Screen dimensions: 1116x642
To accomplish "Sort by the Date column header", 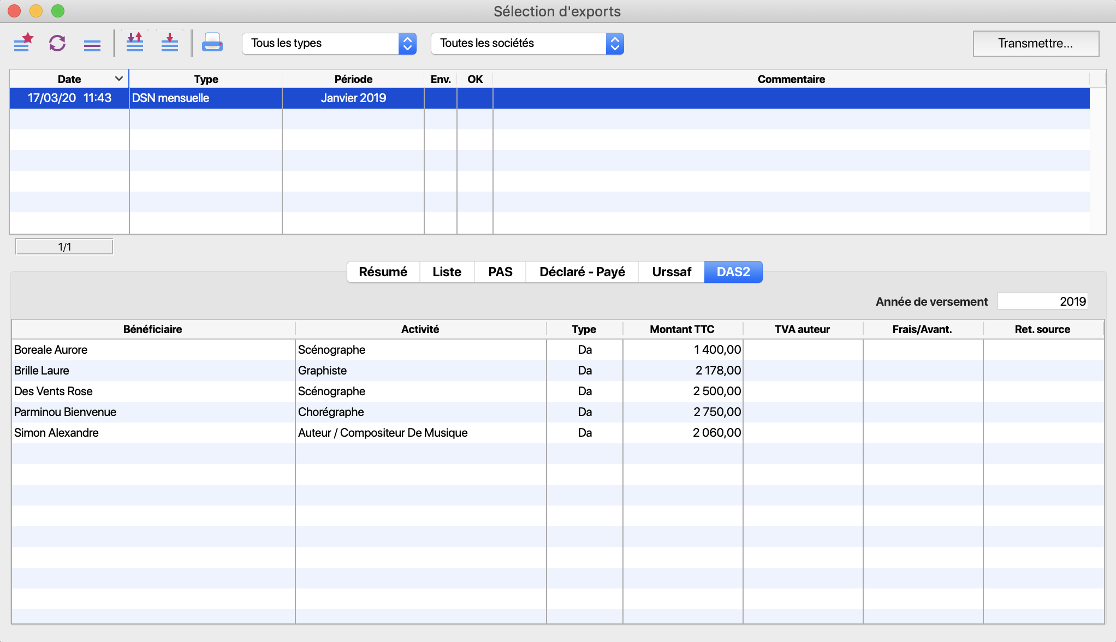I will point(69,79).
